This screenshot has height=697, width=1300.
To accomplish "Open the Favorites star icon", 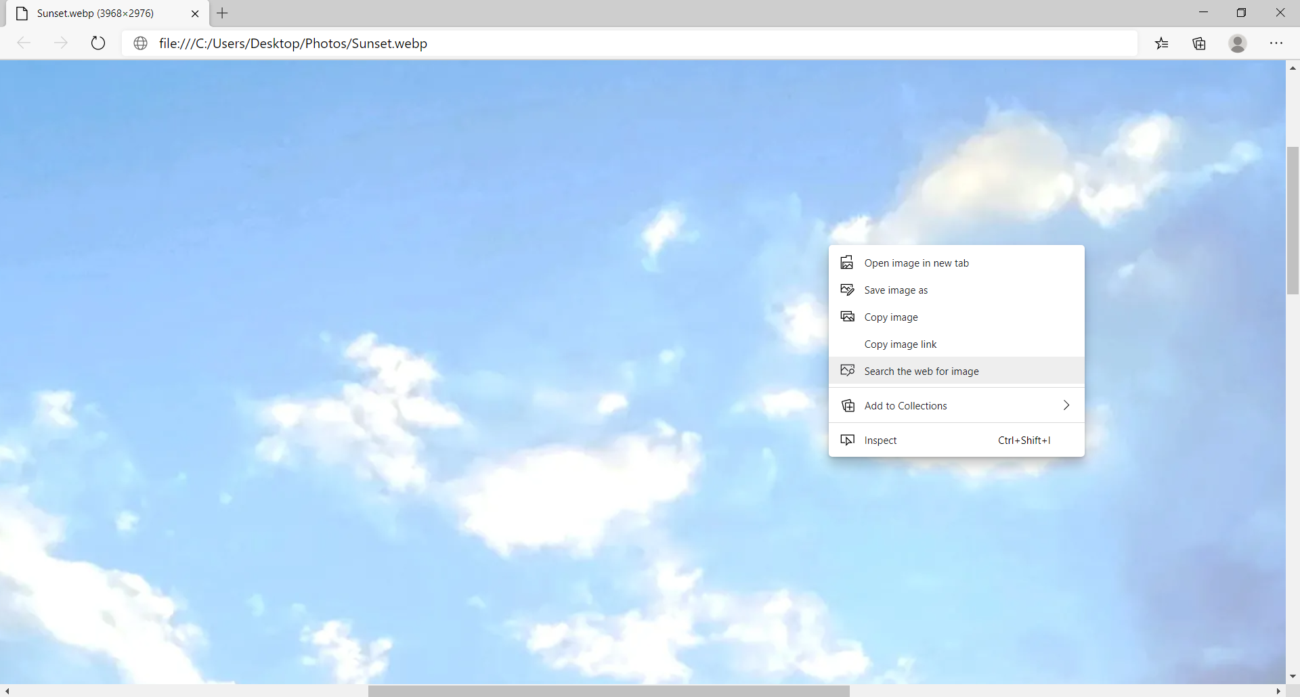I will pos(1162,43).
